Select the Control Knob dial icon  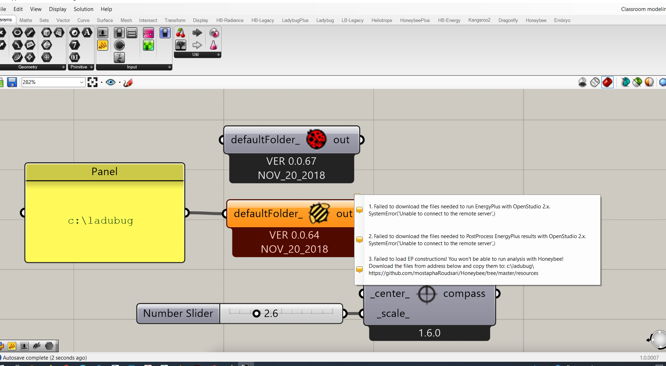(119, 45)
